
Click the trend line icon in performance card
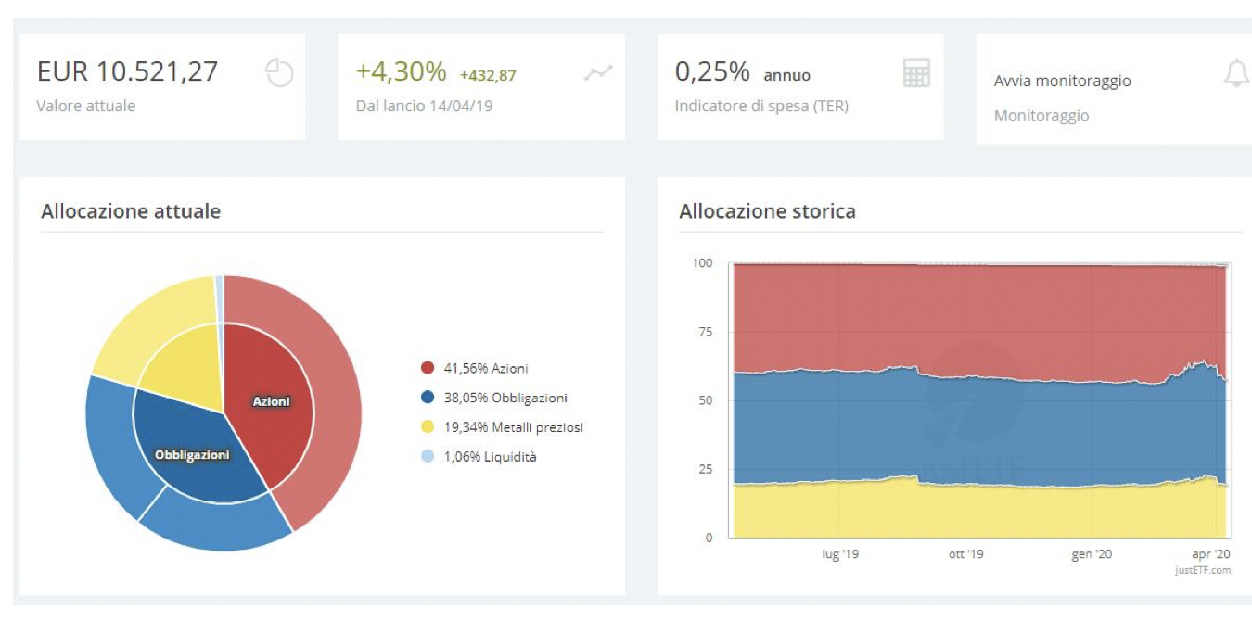(598, 73)
